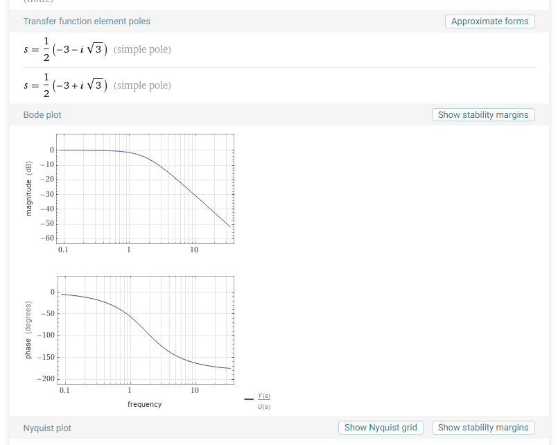Show stability margins for the Bode plot
558x445 pixels.
pyautogui.click(x=482, y=115)
